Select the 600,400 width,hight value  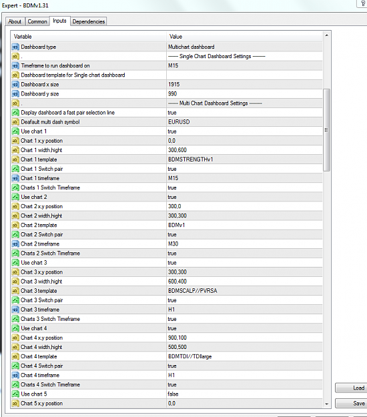(x=177, y=282)
